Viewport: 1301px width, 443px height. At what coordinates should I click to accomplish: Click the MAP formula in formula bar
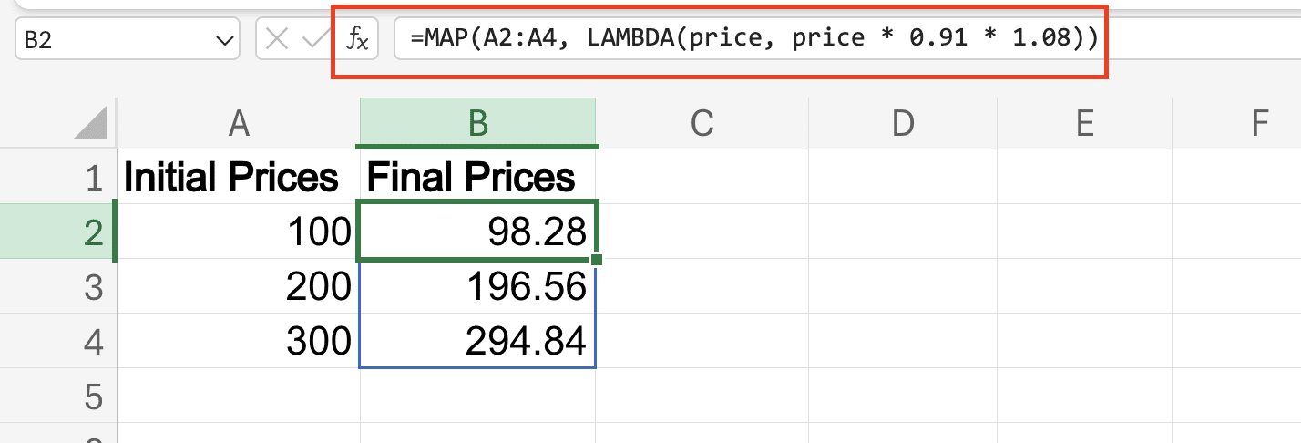747,41
